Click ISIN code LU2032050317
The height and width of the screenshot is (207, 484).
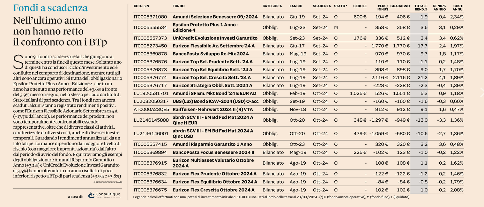click(x=151, y=102)
